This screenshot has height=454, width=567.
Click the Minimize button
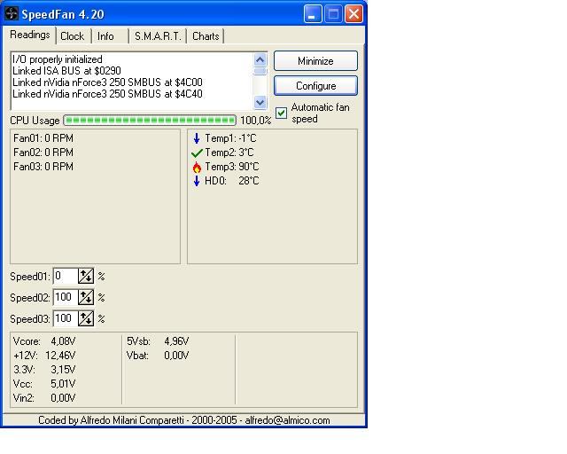315,61
